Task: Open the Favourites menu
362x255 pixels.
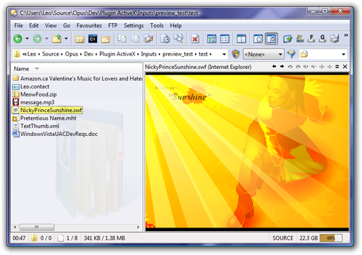Action: coord(89,25)
